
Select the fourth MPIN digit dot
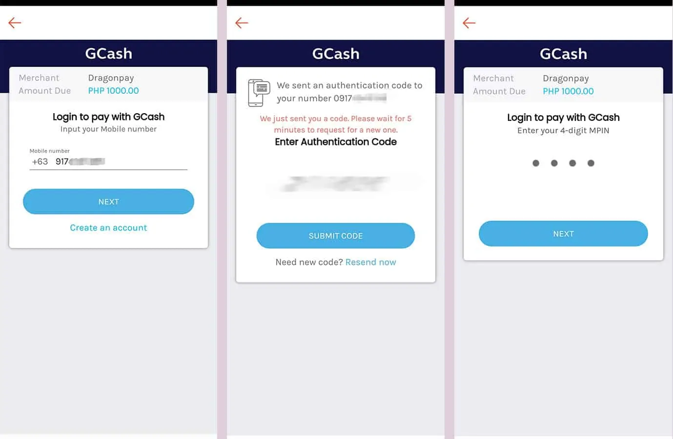(x=591, y=163)
